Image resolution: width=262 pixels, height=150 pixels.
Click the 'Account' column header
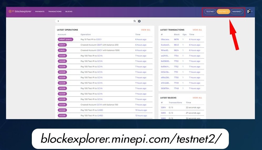point(62,35)
